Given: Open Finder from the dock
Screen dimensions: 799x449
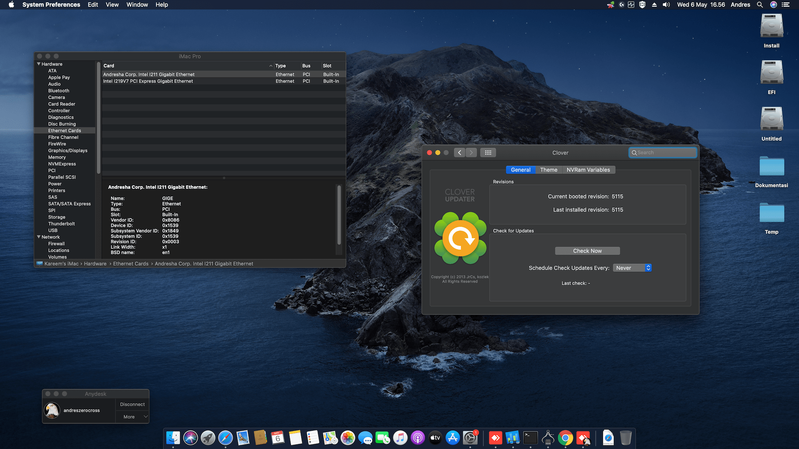Looking at the screenshot, I should (x=173, y=438).
